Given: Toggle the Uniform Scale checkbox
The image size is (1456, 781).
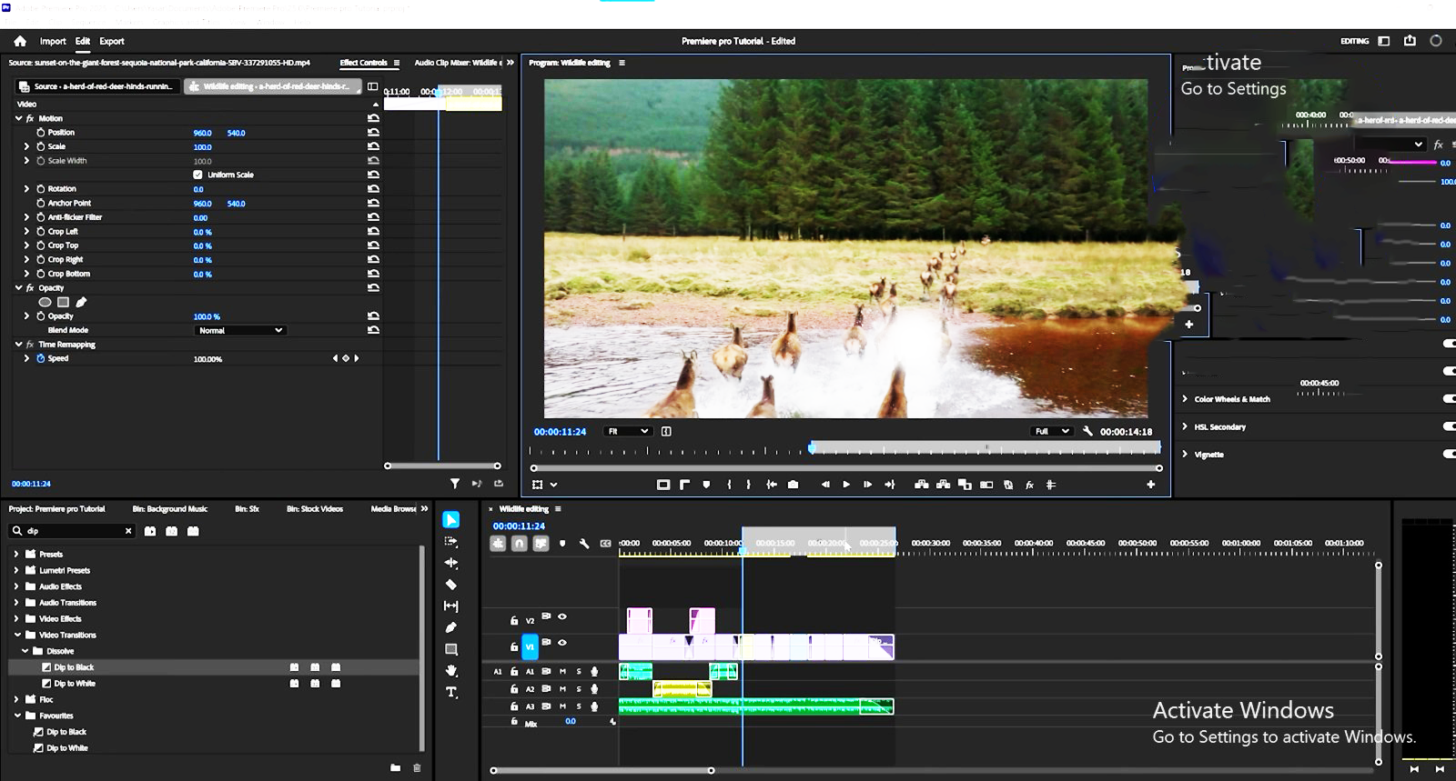Looking at the screenshot, I should click(197, 175).
